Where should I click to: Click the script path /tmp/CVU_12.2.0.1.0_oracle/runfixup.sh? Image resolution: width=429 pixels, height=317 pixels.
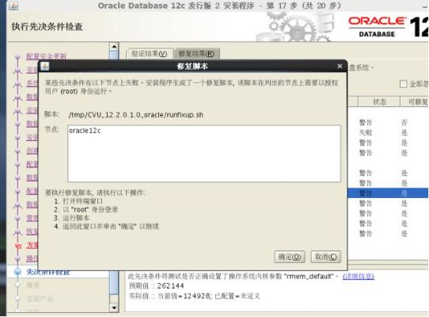pos(136,115)
